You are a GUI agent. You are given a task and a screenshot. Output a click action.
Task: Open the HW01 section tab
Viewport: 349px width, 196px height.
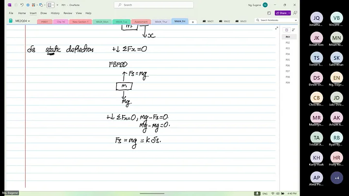pyautogui.click(x=45, y=22)
